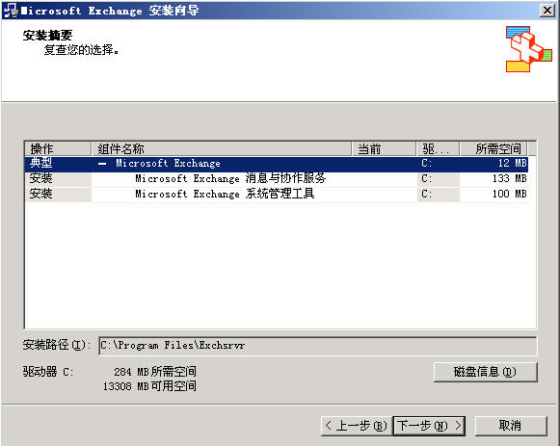560x446 pixels.
Task: Click drive C: cell for 系统管理工具
Action: click(439, 194)
